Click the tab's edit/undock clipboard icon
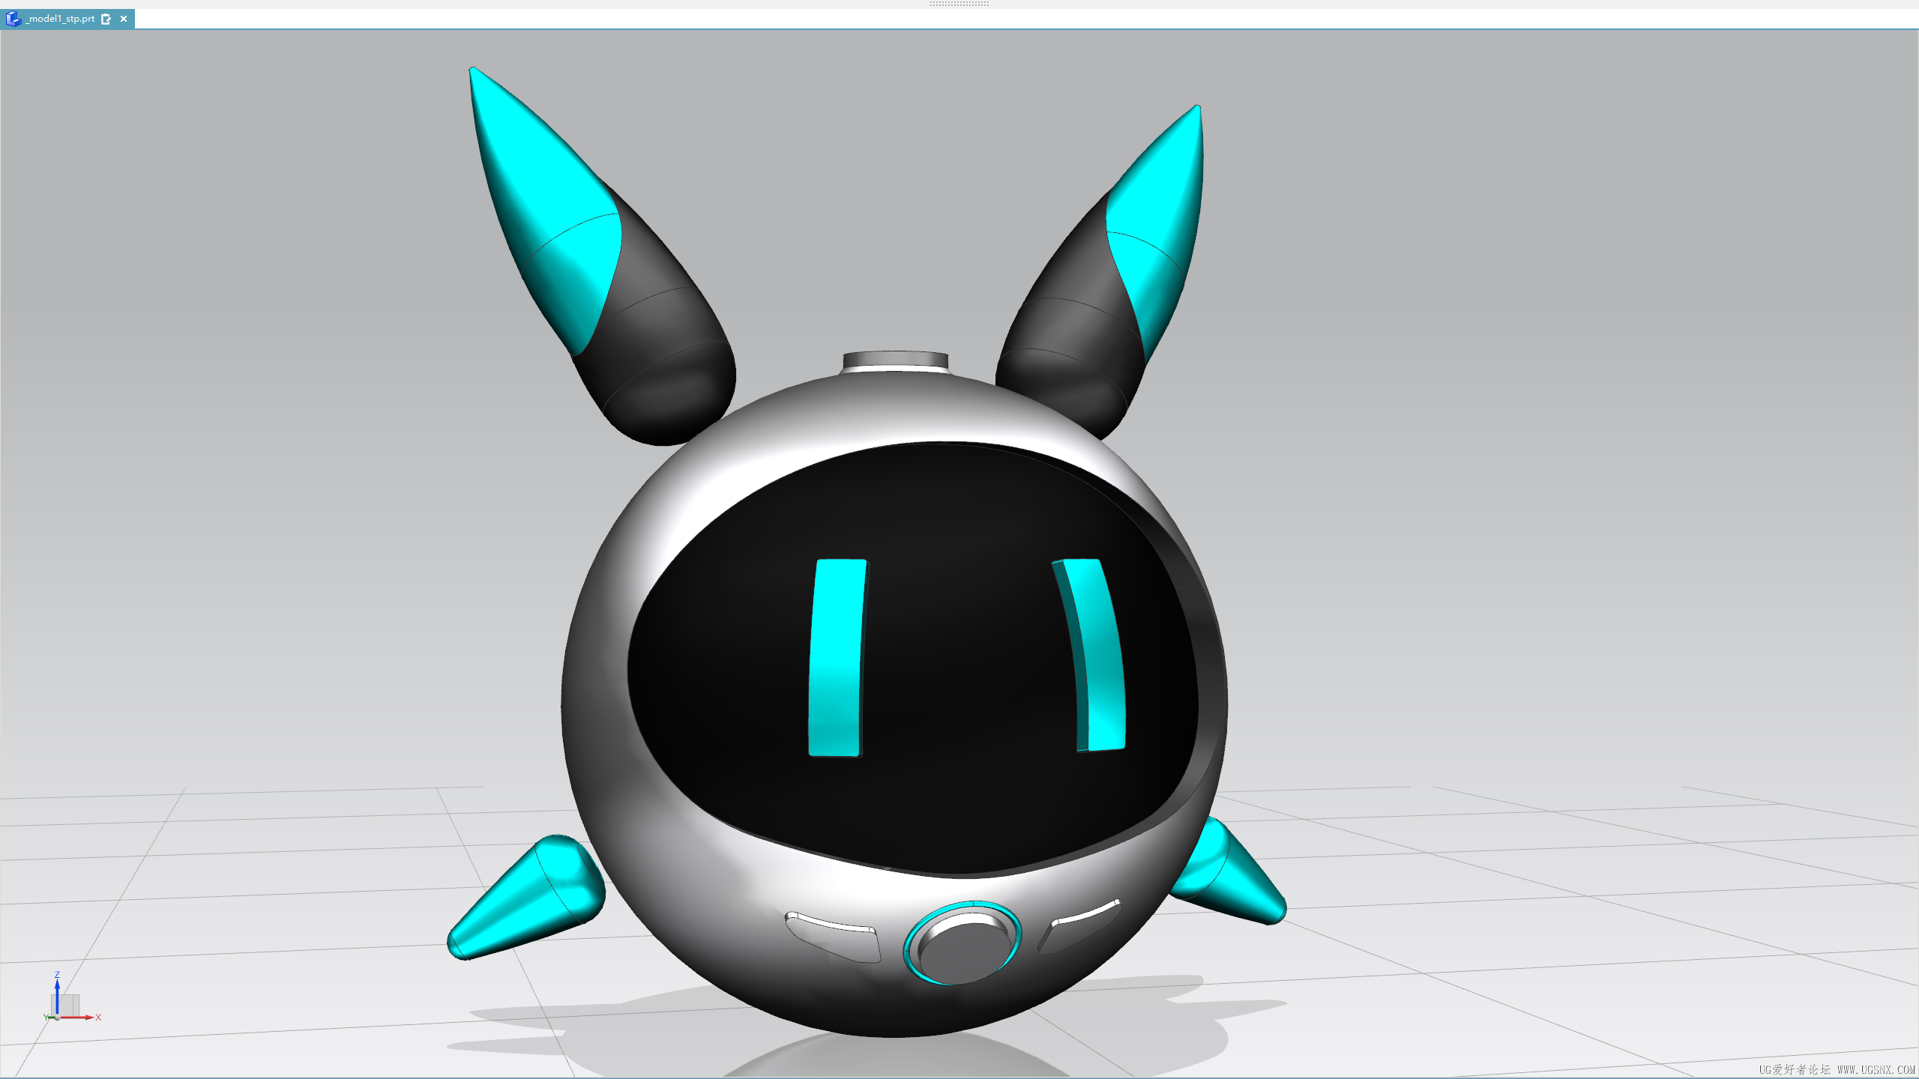Viewport: 1919px width, 1079px height. pos(106,19)
